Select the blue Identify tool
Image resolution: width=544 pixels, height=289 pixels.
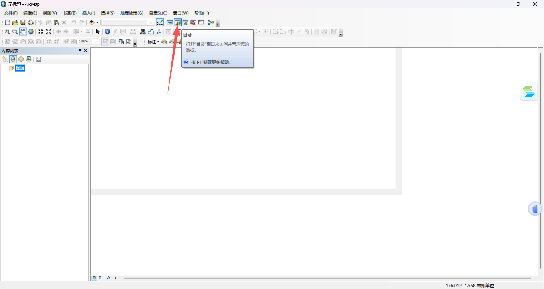[x=107, y=31]
